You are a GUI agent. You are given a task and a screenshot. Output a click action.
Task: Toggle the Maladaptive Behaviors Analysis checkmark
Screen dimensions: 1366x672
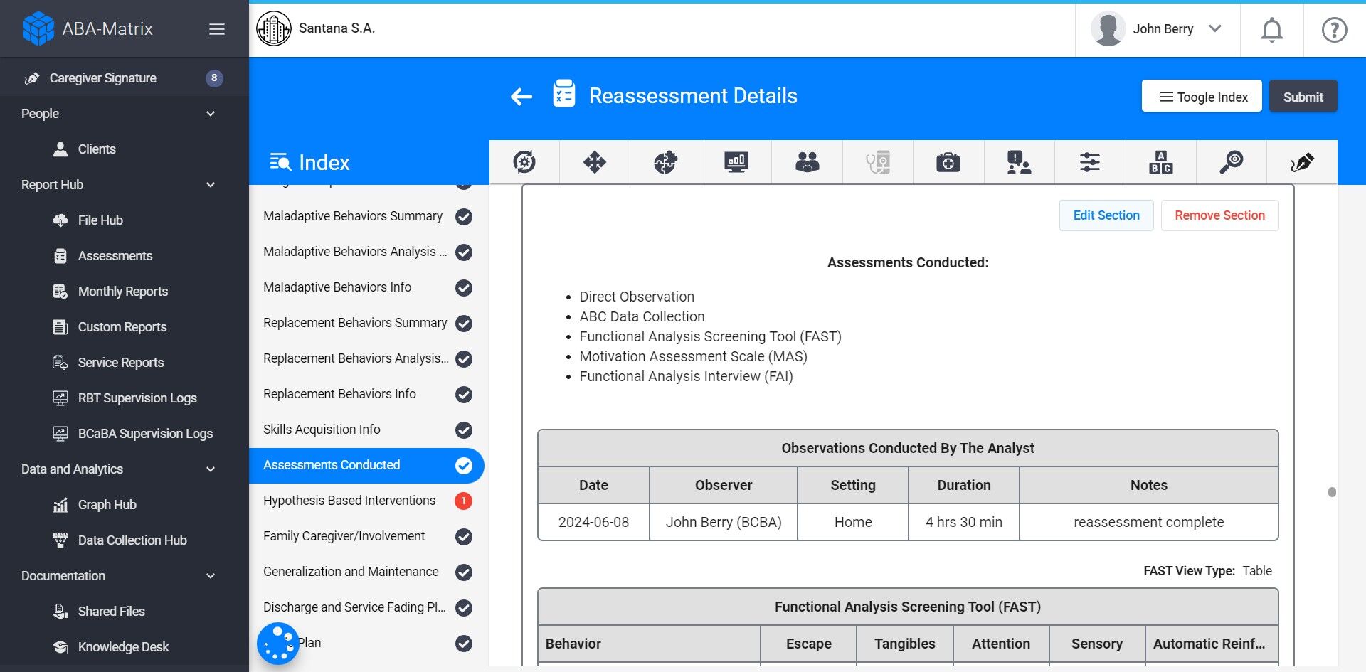tap(464, 252)
